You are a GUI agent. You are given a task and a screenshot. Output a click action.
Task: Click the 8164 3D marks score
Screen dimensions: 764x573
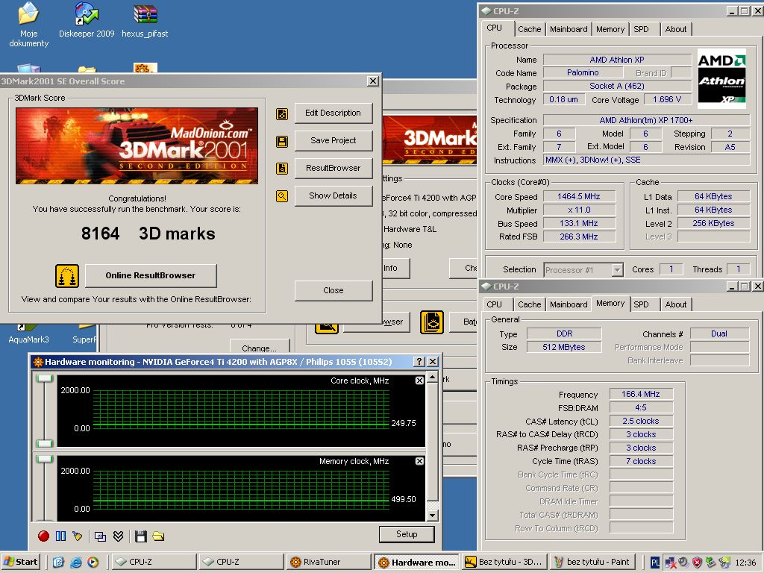click(x=148, y=234)
